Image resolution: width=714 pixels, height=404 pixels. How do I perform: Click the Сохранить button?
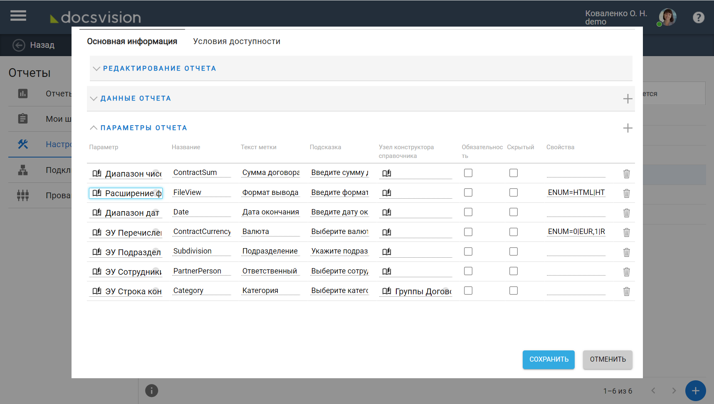pyautogui.click(x=548, y=360)
